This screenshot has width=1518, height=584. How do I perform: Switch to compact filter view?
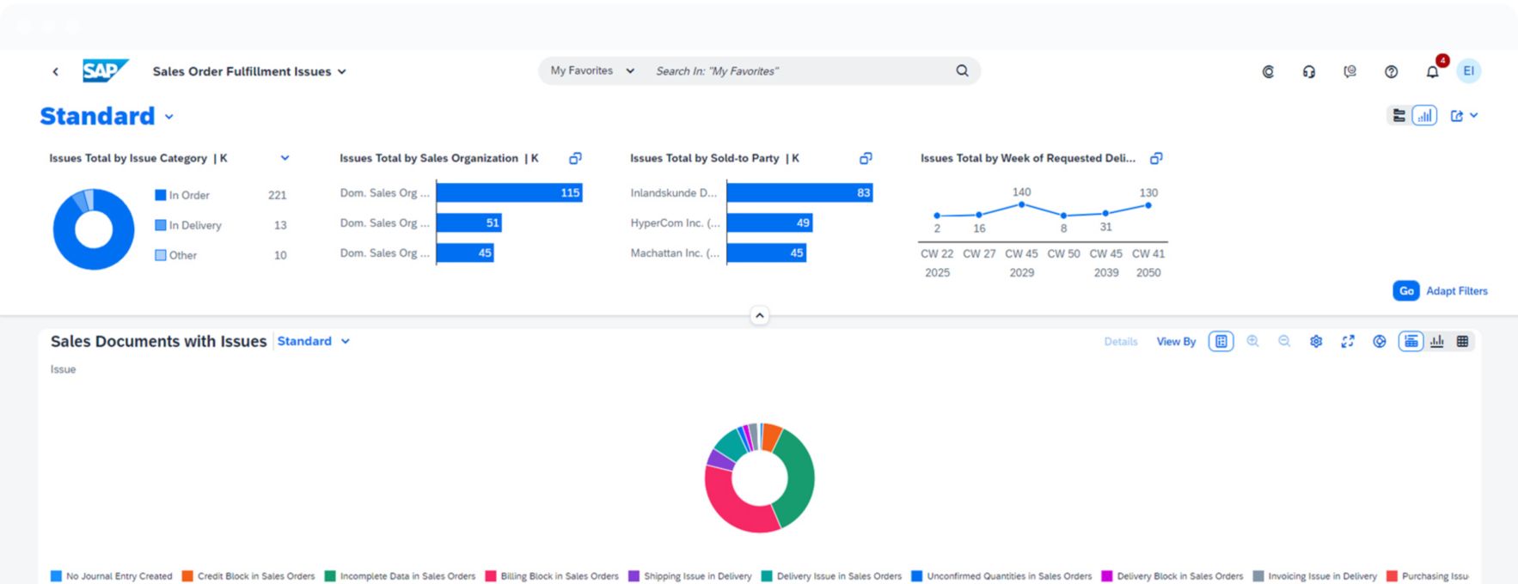pos(1399,116)
